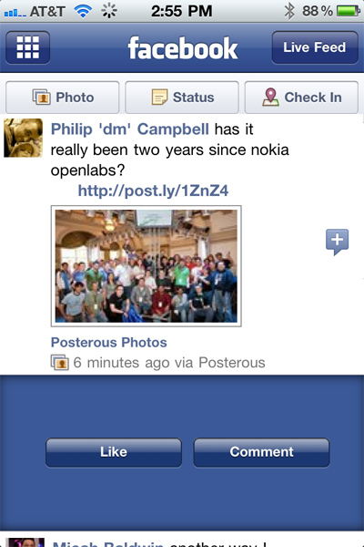Tap the battery icon in status bar
The height and width of the screenshot is (547, 364).
pos(348,11)
